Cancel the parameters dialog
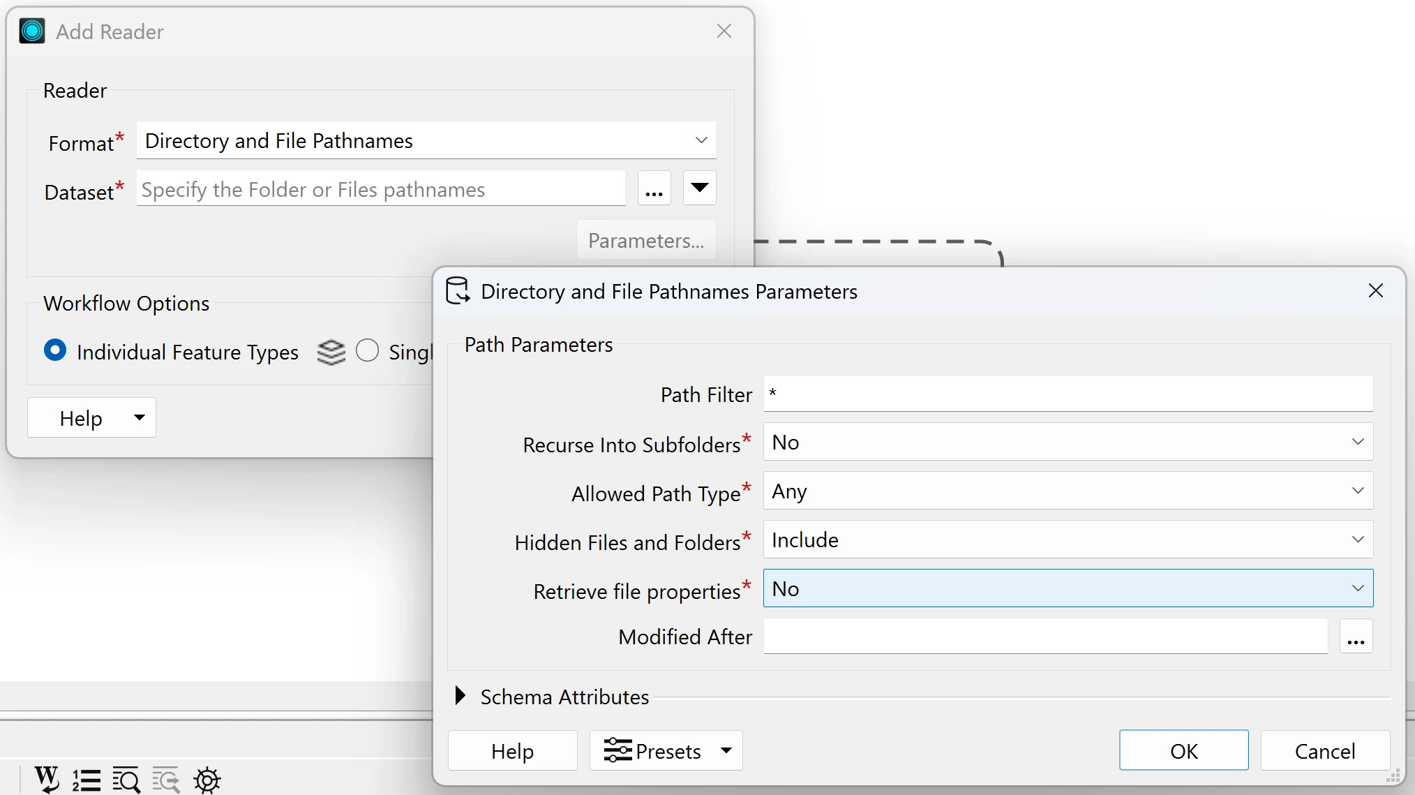Image resolution: width=1415 pixels, height=795 pixels. point(1324,750)
